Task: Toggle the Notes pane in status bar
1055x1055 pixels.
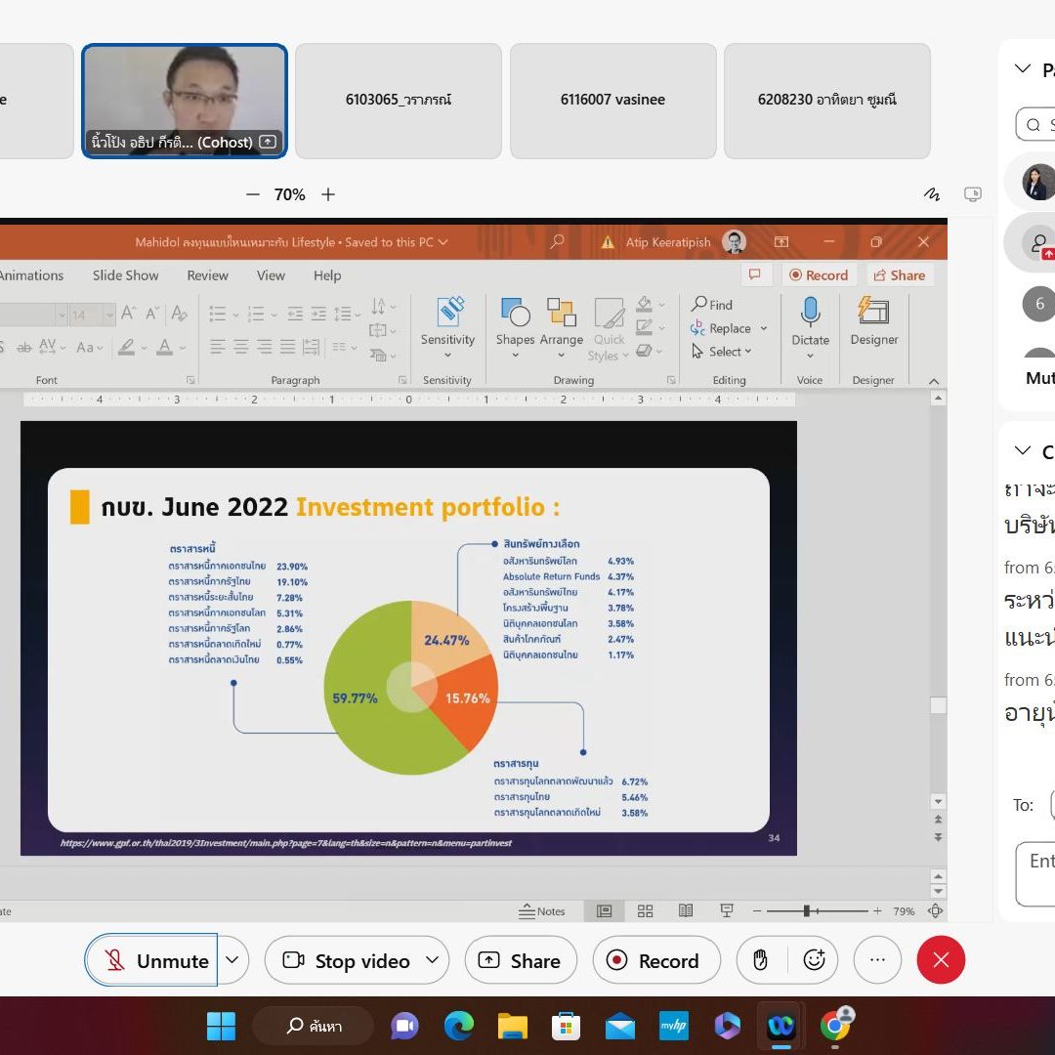Action: pyautogui.click(x=543, y=911)
